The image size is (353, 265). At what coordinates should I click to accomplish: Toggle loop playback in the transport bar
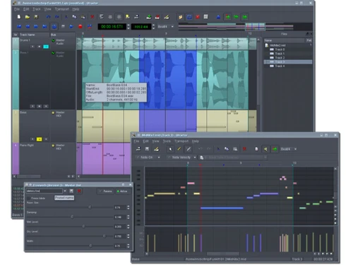pos(54,27)
